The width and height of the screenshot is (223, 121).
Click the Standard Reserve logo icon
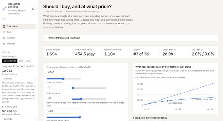coord(4,9)
